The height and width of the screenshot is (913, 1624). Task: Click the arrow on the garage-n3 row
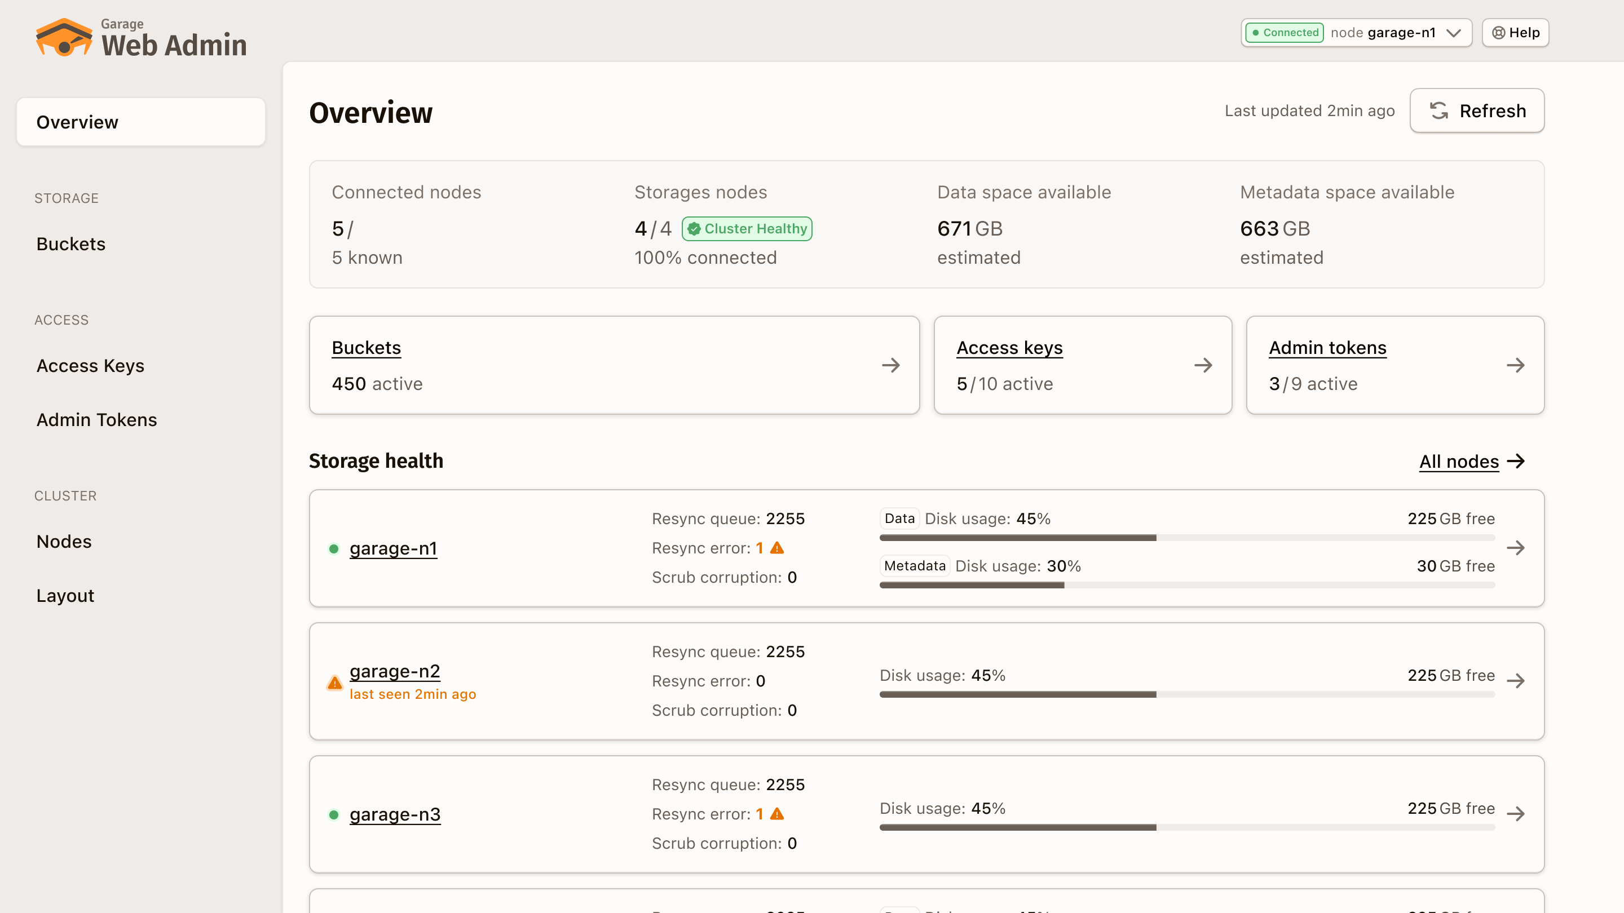1516,814
